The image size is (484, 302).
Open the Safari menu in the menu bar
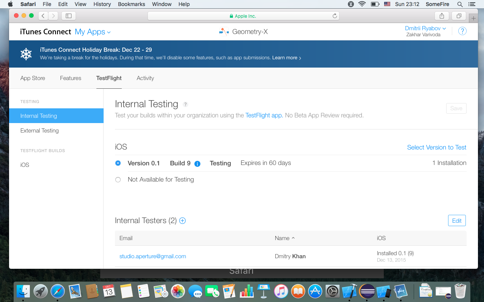click(x=27, y=4)
